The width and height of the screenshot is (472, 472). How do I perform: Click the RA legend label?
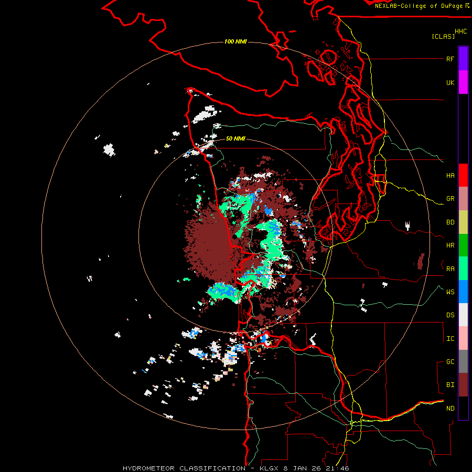[x=450, y=269]
